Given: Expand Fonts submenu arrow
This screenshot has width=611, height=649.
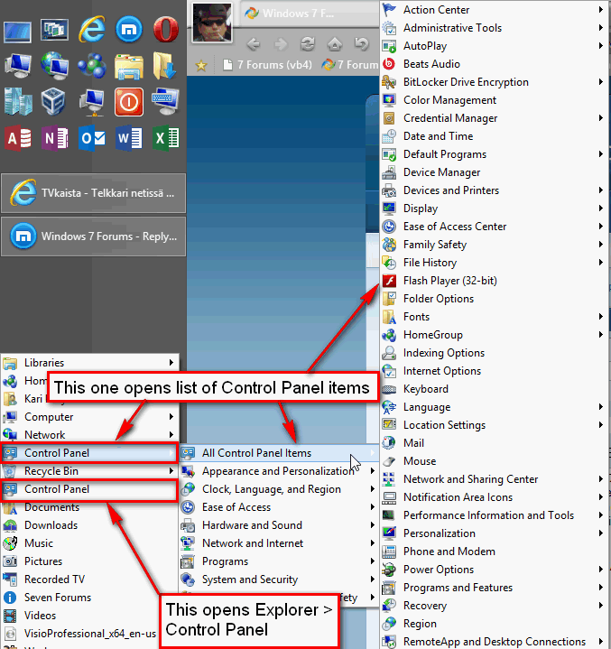Looking at the screenshot, I should coord(601,317).
